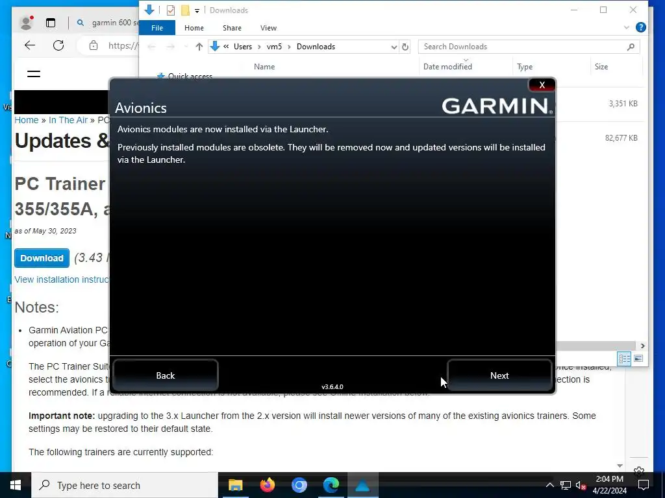Viewport: 665px width, 498px height.
Task: Open the Share ribbon tab
Action: click(232, 28)
